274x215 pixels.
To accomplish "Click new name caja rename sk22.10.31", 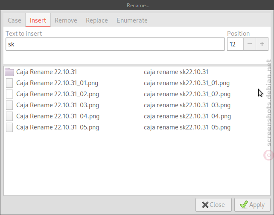I will 176,72.
